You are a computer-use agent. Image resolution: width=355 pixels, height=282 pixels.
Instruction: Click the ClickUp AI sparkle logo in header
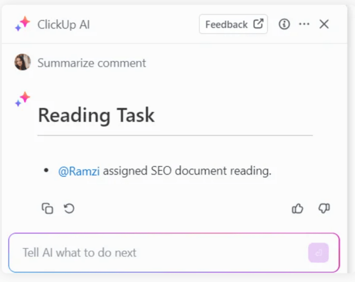pyautogui.click(x=22, y=24)
